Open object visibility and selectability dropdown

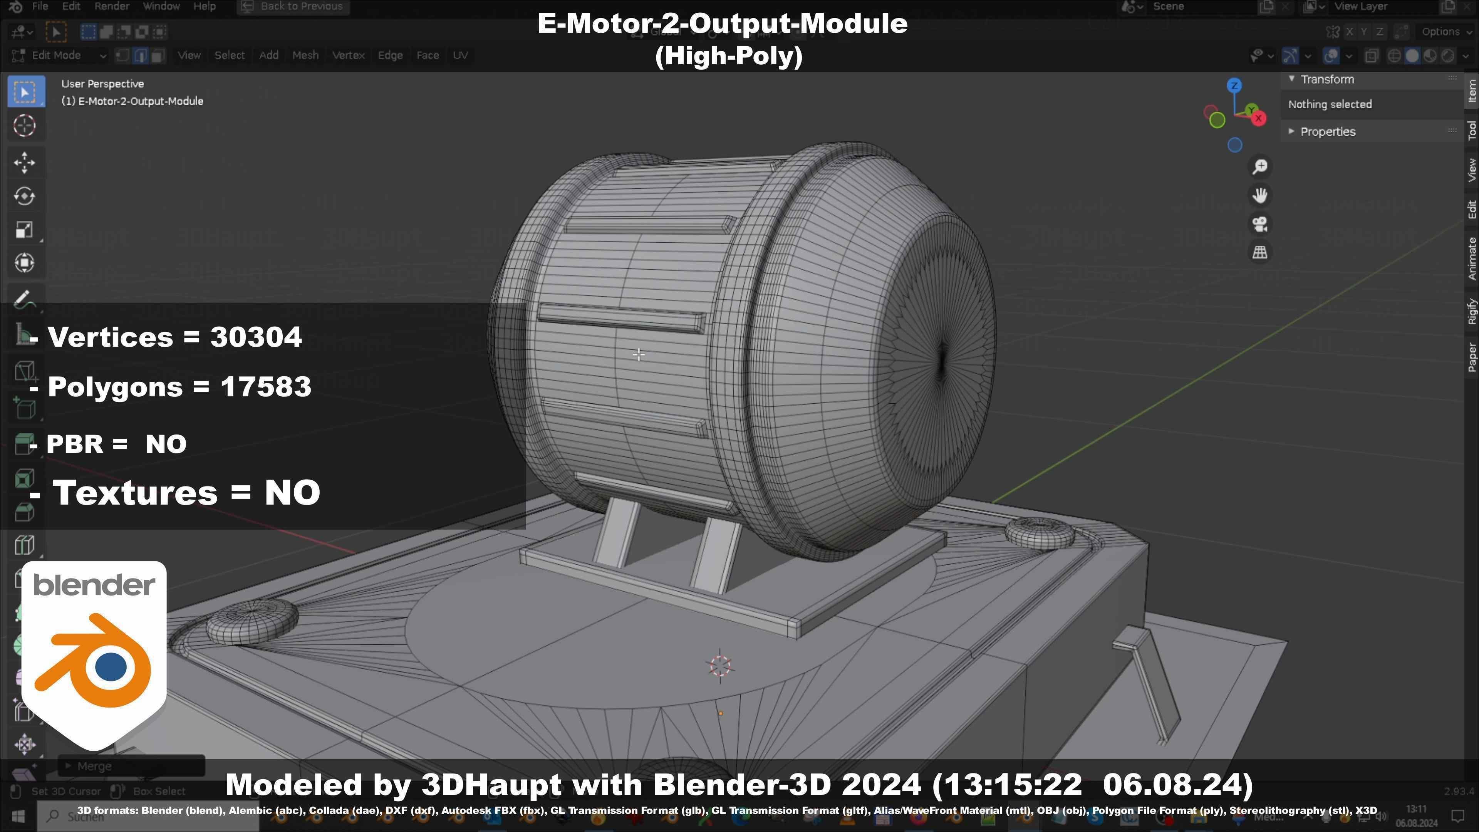(x=1262, y=56)
